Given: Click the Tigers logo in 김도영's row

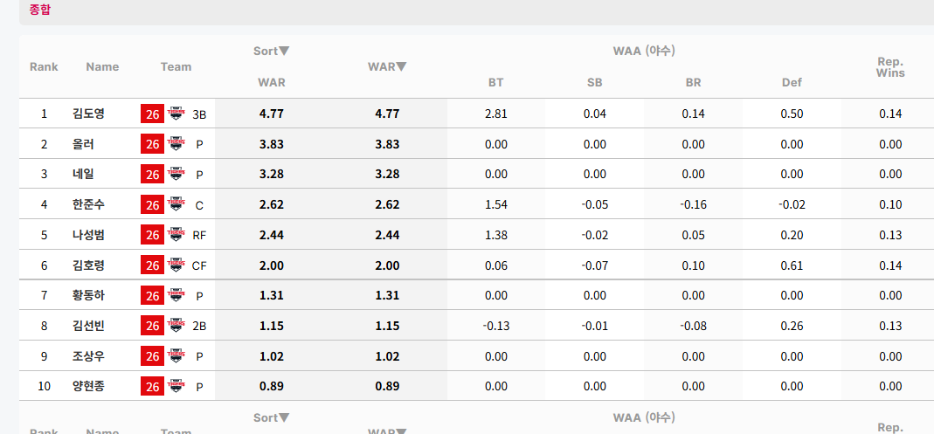Looking at the screenshot, I should 176,114.
